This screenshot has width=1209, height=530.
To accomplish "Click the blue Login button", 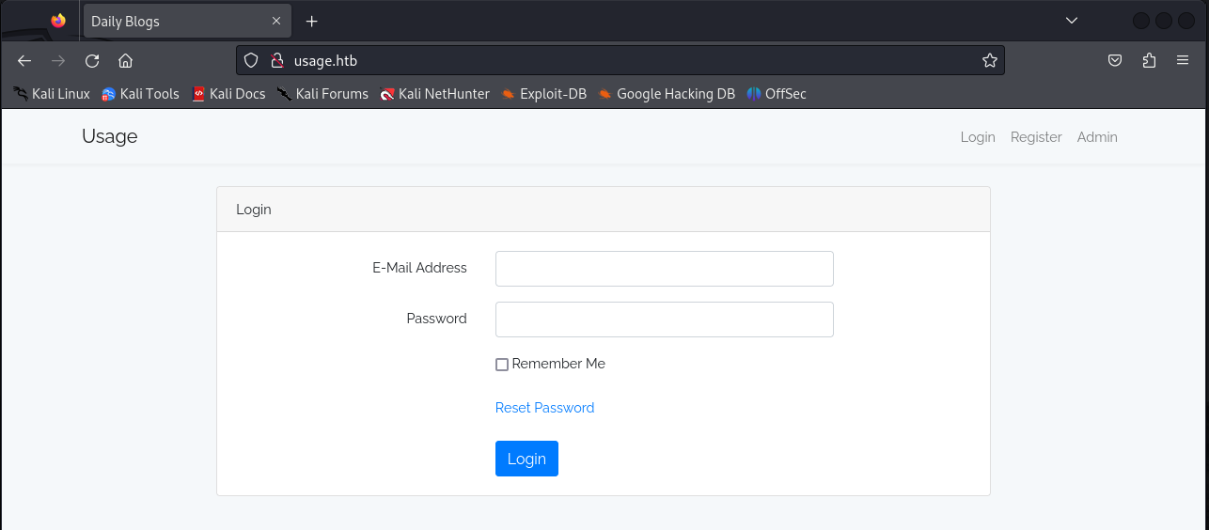I will (x=526, y=459).
